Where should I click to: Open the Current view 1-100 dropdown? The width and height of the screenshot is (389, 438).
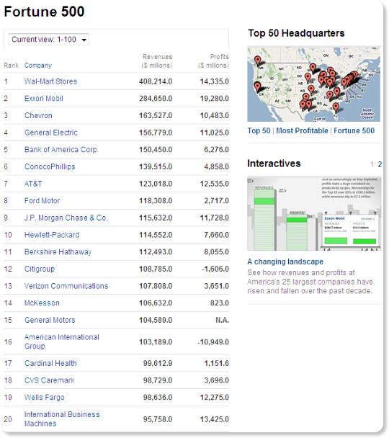pyautogui.click(x=48, y=40)
